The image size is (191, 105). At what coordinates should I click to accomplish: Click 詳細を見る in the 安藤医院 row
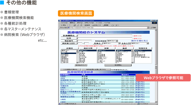140,86
